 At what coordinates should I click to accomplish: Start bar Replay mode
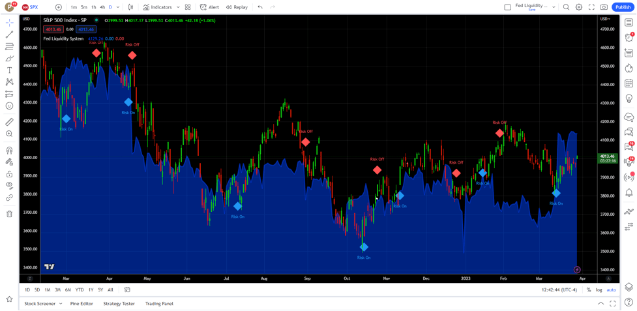(237, 7)
